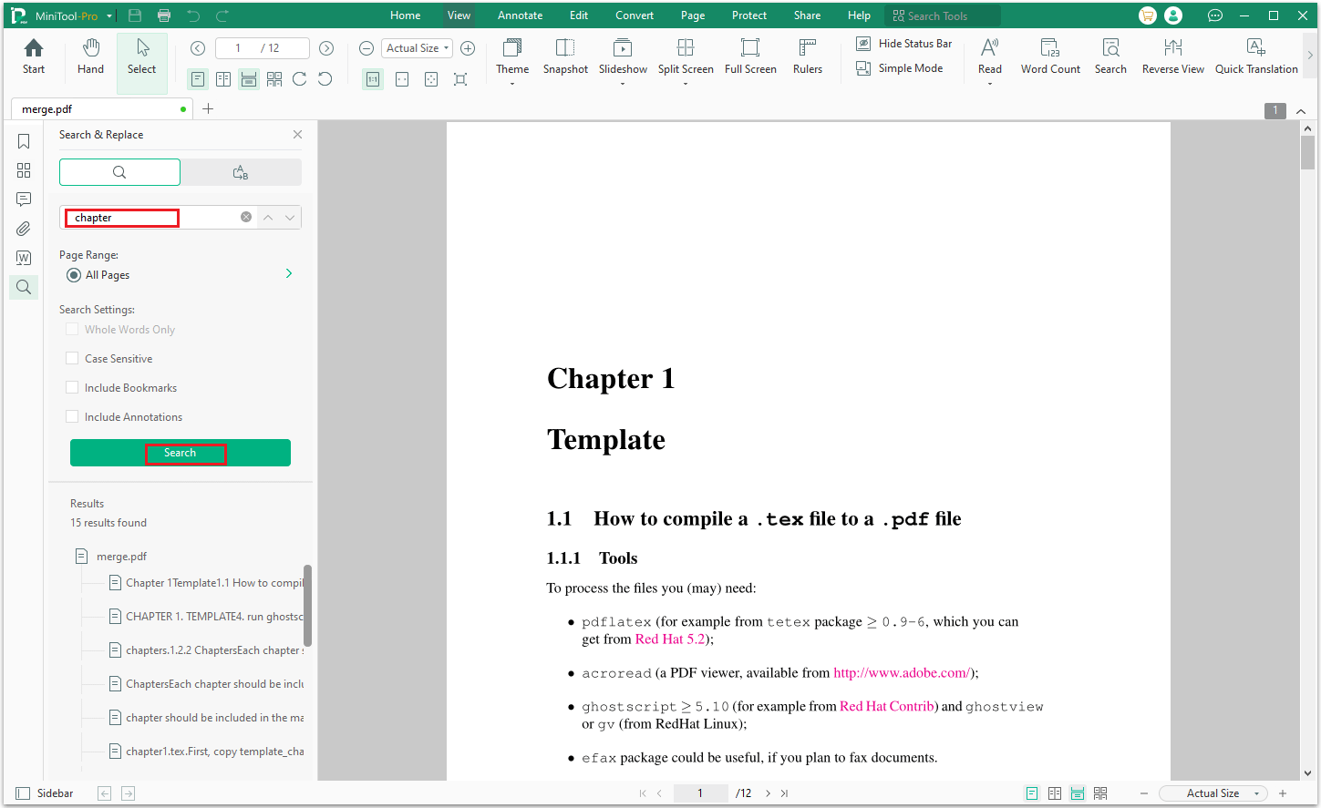Viewport: 1321px width, 808px height.
Task: Go to next page with toolbar arrow
Action: 326,48
